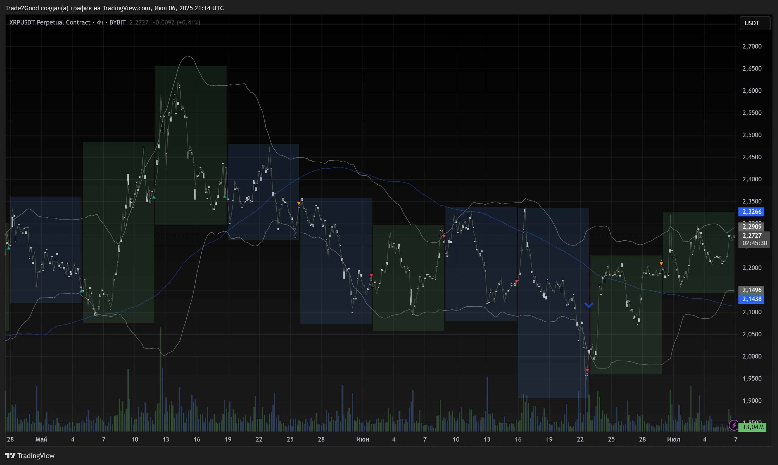
Task: Click the TradingView logo at bottom left
Action: click(30, 456)
